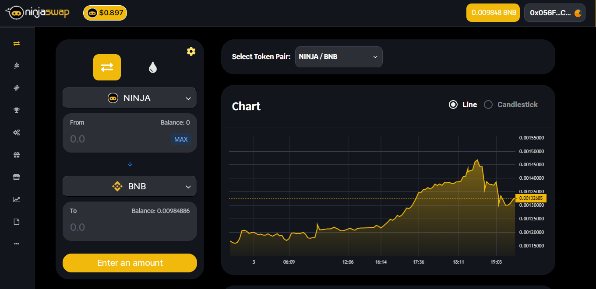The image size is (596, 289).
Task: Click the blue swap-direction arrow between tokens
Action: (x=130, y=164)
